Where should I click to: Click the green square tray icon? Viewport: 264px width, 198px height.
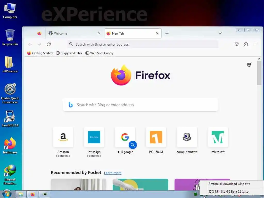[x=195, y=194]
